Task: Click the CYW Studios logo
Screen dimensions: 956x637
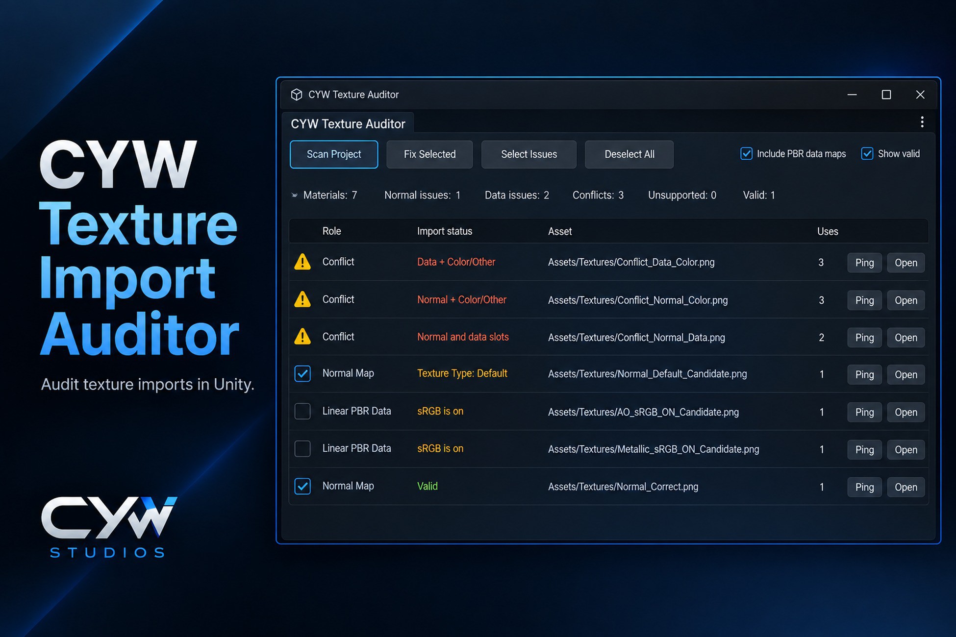Action: click(x=109, y=527)
